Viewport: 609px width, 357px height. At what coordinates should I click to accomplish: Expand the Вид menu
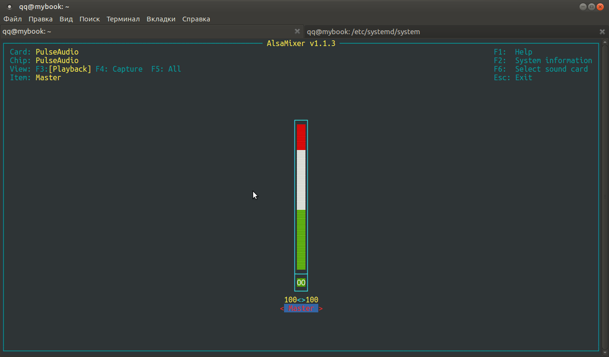coord(66,19)
